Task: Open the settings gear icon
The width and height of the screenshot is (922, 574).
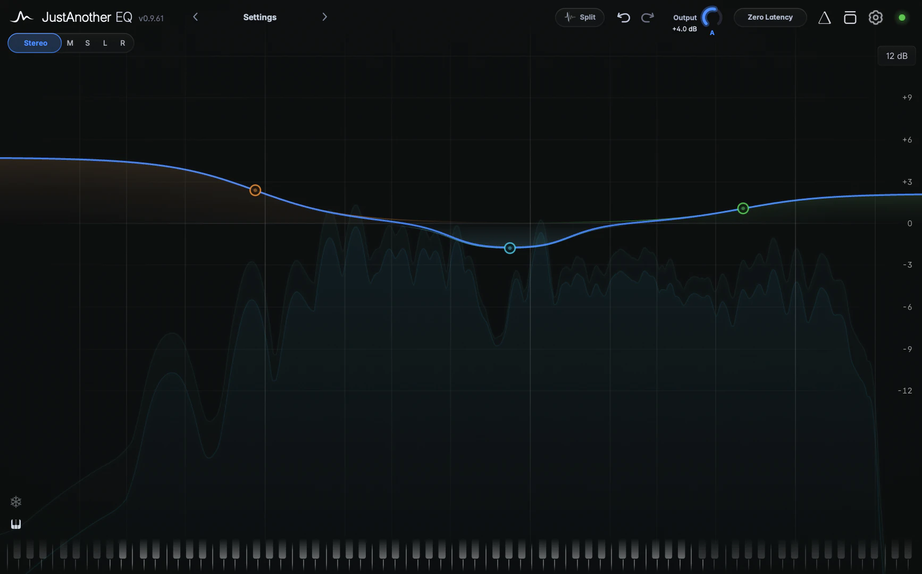Action: click(x=875, y=18)
